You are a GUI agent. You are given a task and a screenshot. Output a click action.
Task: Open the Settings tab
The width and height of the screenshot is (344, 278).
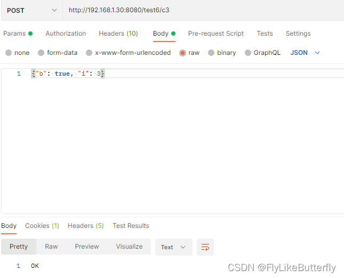pyautogui.click(x=298, y=34)
